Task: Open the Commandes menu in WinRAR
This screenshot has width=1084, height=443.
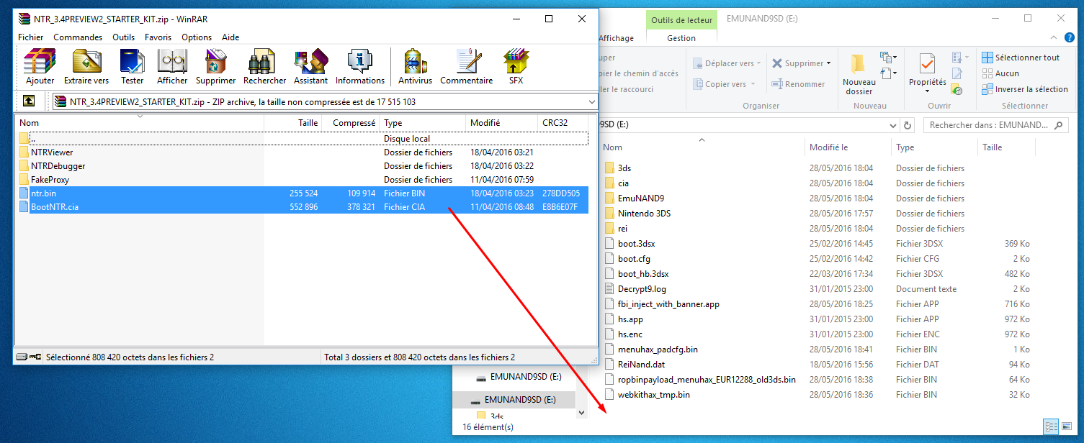Action: point(78,37)
